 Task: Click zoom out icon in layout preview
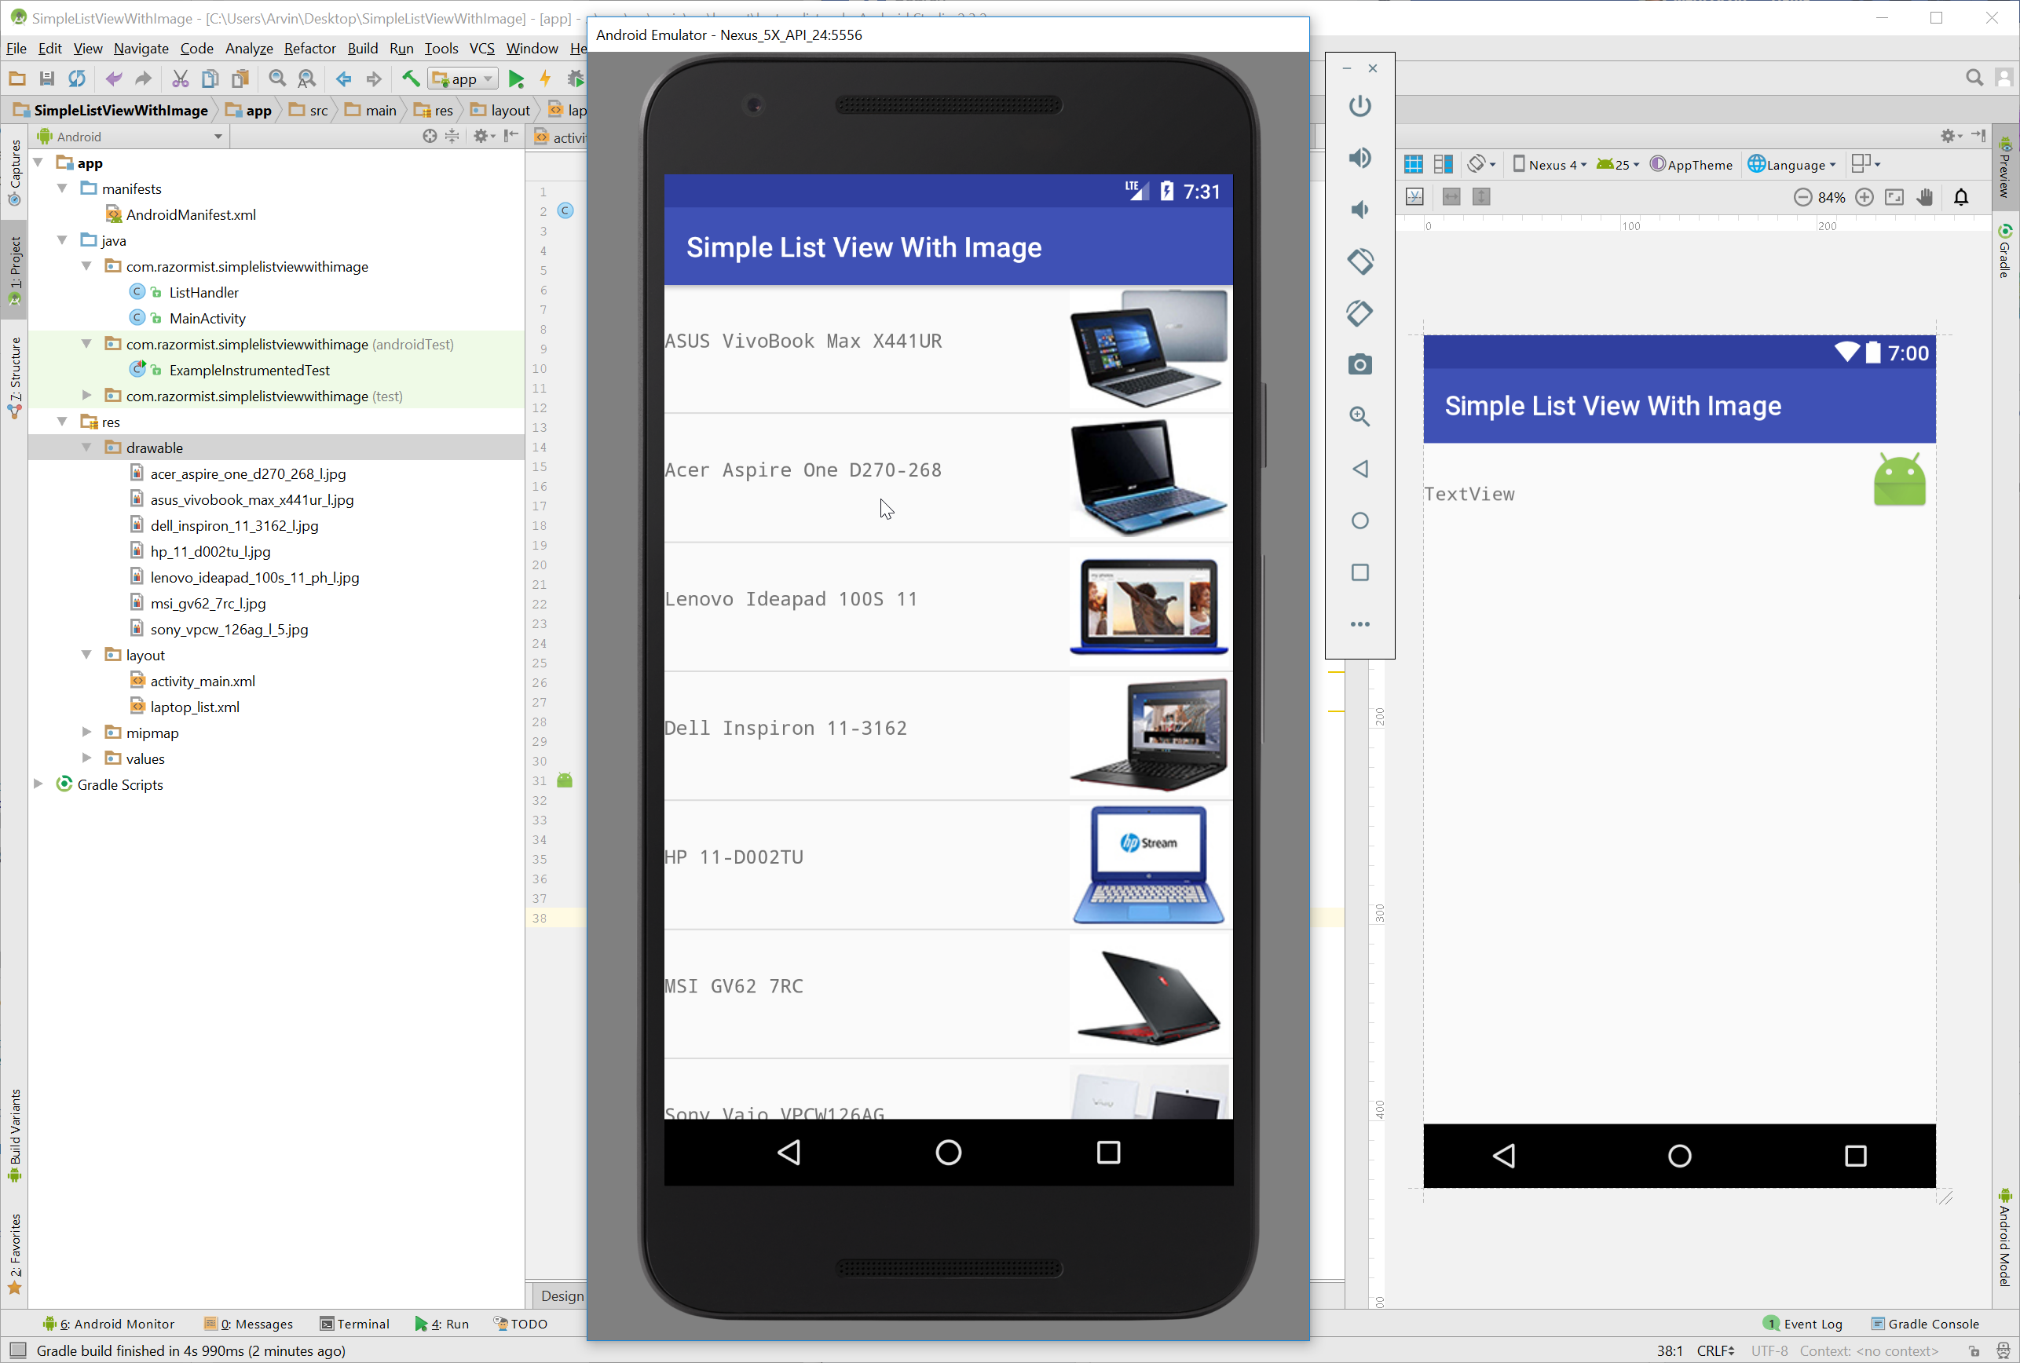click(x=1802, y=197)
